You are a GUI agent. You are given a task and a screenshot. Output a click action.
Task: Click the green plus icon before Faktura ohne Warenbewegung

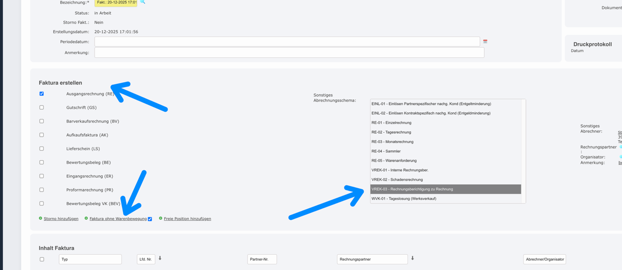[x=86, y=219]
